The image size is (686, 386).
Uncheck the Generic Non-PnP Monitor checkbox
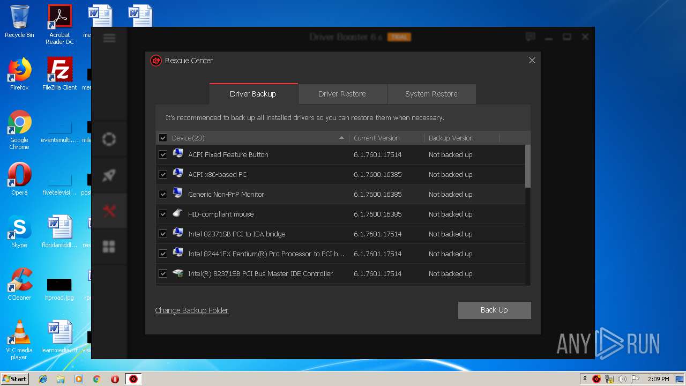click(163, 194)
